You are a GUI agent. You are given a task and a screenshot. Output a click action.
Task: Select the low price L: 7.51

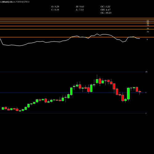point(80,10)
